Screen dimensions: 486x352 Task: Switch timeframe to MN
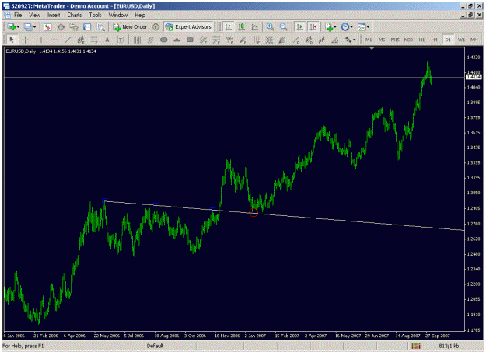coord(474,40)
